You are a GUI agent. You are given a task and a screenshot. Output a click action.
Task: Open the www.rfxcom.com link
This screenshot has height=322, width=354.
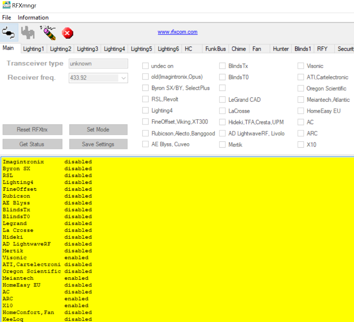coord(177,32)
